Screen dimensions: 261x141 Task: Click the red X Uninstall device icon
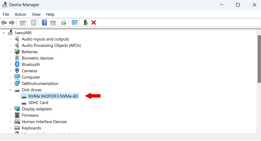94,23
